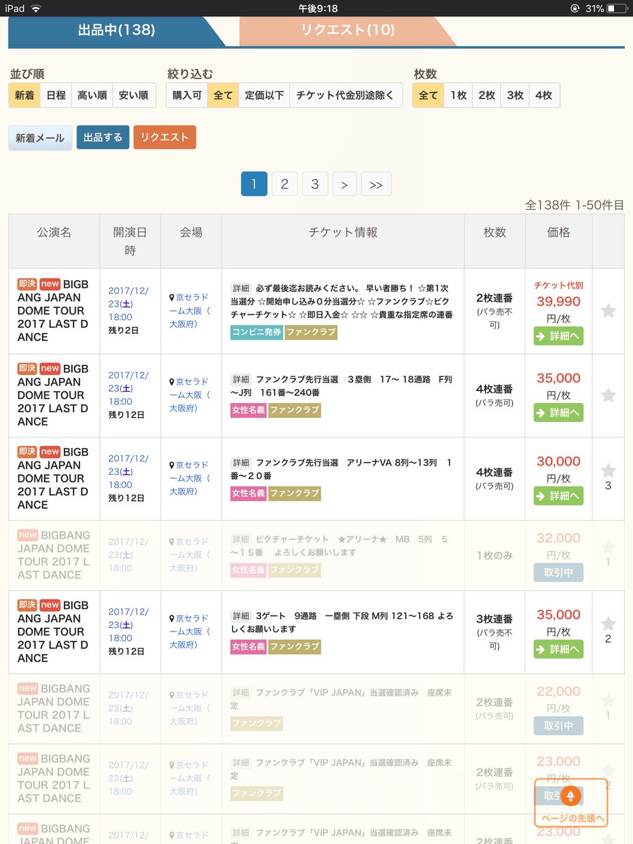Open the リクエスト(10) tab
The height and width of the screenshot is (844, 633).
click(x=347, y=31)
